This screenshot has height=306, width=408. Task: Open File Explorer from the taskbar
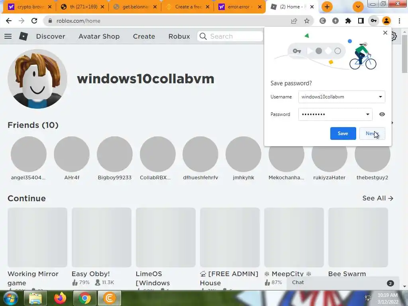[x=35, y=298]
